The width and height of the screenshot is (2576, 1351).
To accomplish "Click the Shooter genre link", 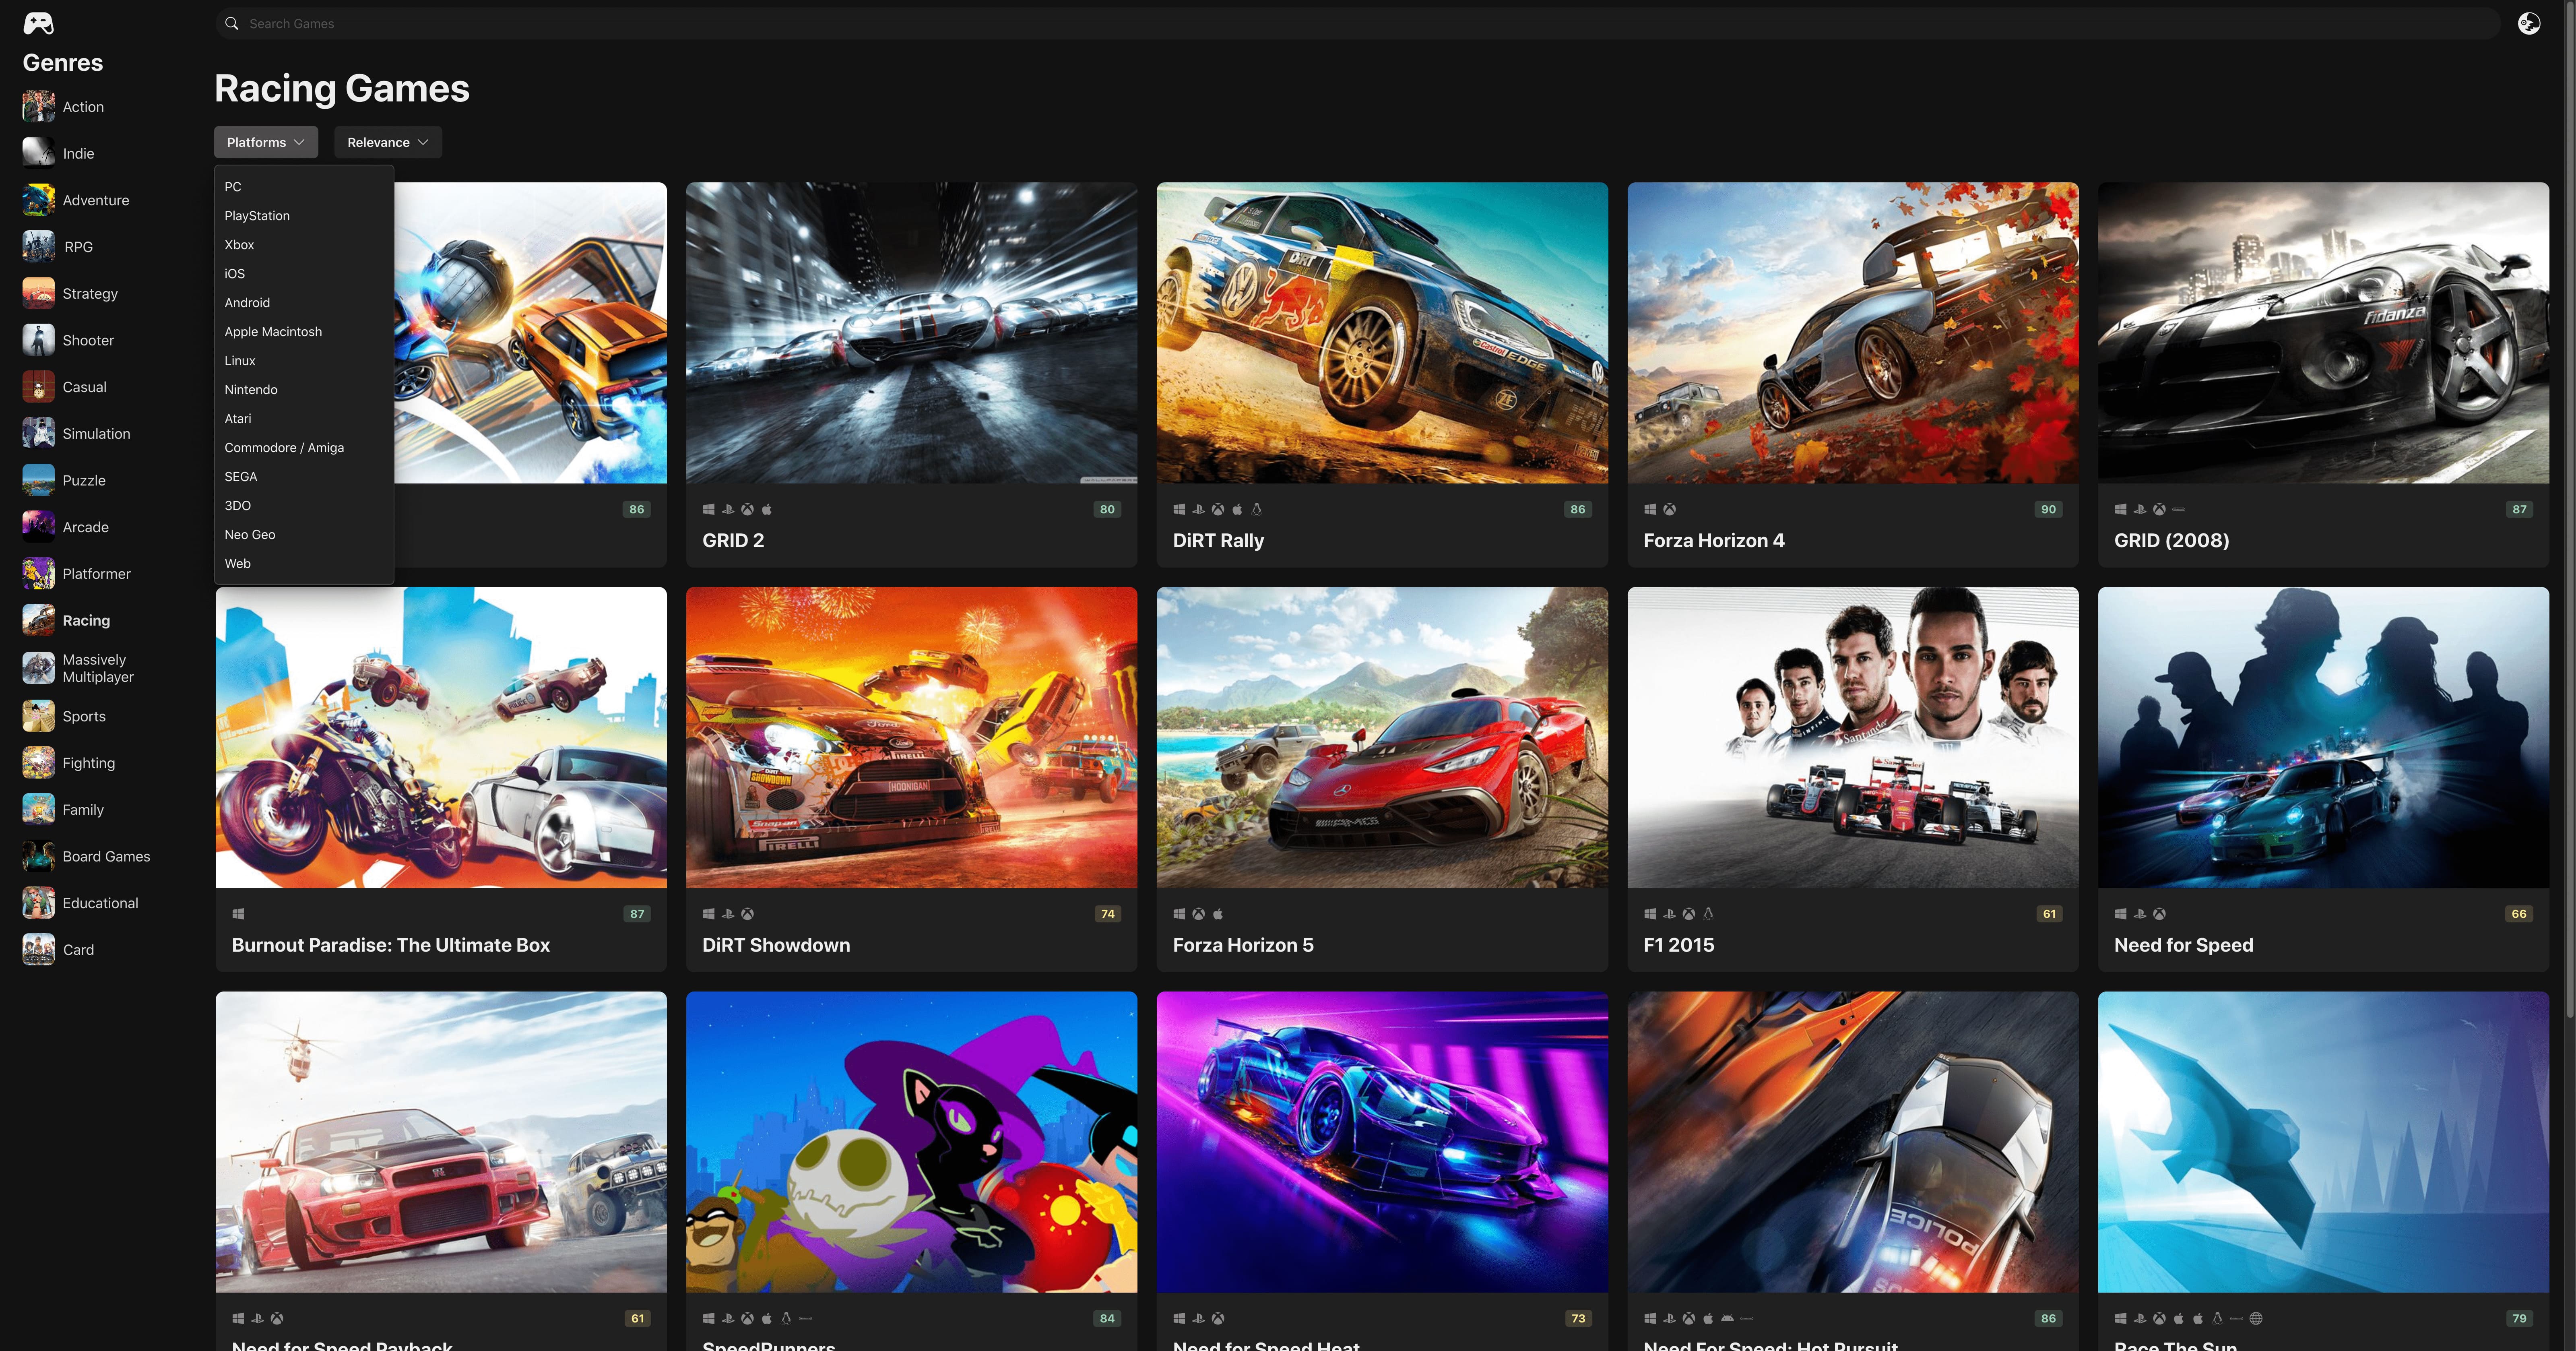I will 88,340.
